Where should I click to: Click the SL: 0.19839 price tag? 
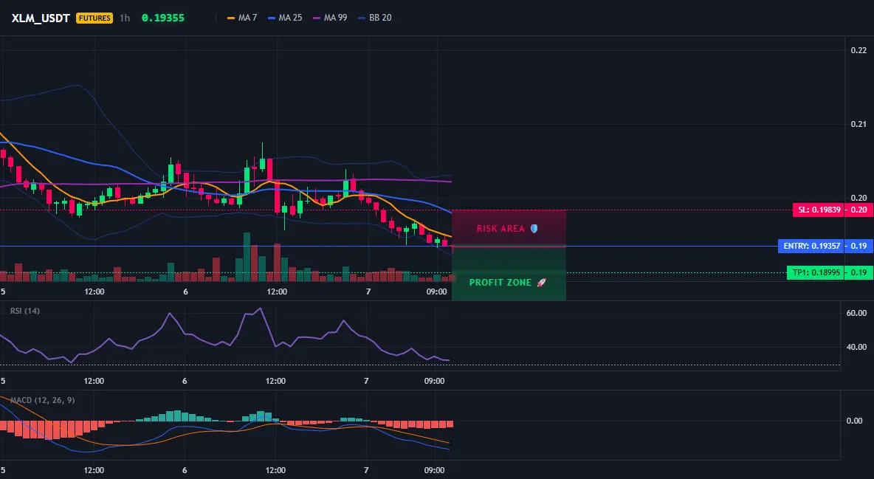(x=818, y=210)
